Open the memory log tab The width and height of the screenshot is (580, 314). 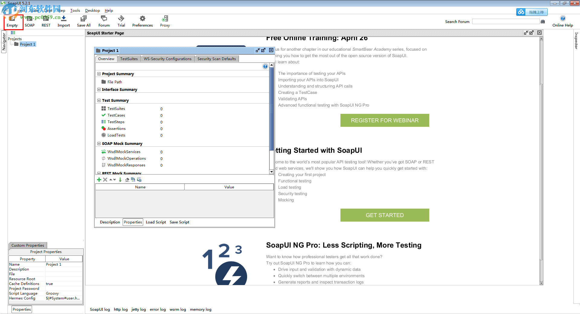pos(201,309)
